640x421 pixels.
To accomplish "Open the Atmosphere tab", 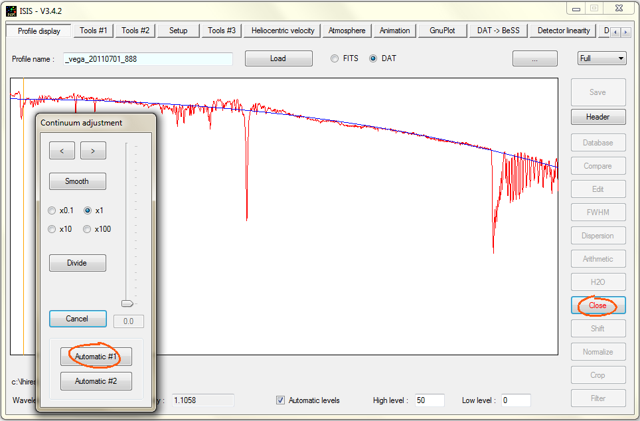I will (347, 31).
